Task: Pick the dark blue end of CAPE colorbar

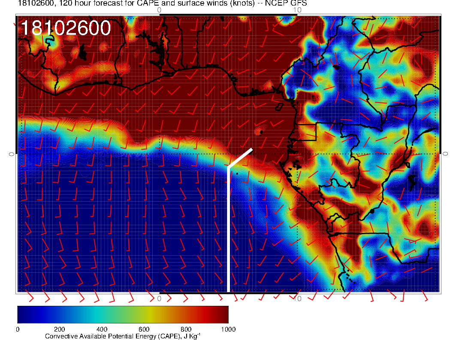Action: click(22, 314)
